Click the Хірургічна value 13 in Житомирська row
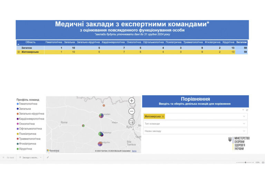Image resolution: width=265 pixels, height=184 pixels. [233, 52]
